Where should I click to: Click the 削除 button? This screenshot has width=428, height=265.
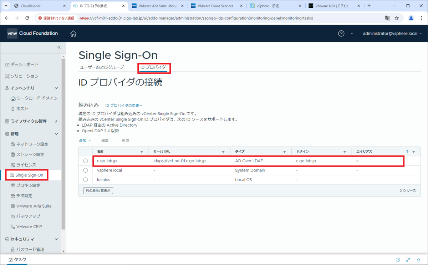126,141
